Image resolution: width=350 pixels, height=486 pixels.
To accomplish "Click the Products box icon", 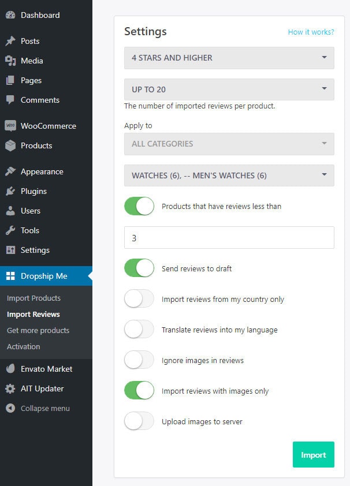I will (x=10, y=145).
